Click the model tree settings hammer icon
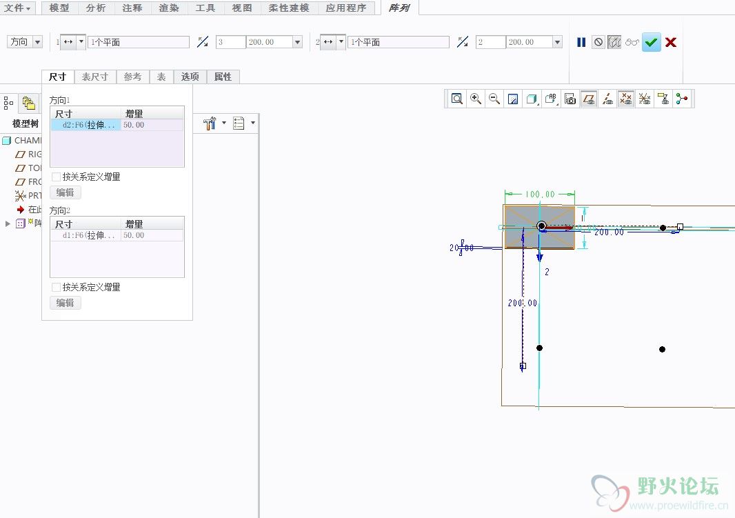This screenshot has width=735, height=518. point(209,123)
